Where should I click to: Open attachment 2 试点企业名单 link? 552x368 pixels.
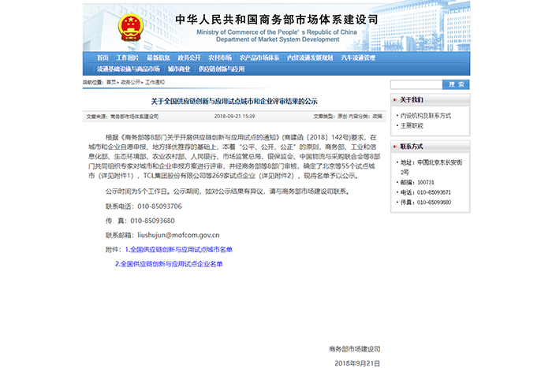click(x=169, y=264)
